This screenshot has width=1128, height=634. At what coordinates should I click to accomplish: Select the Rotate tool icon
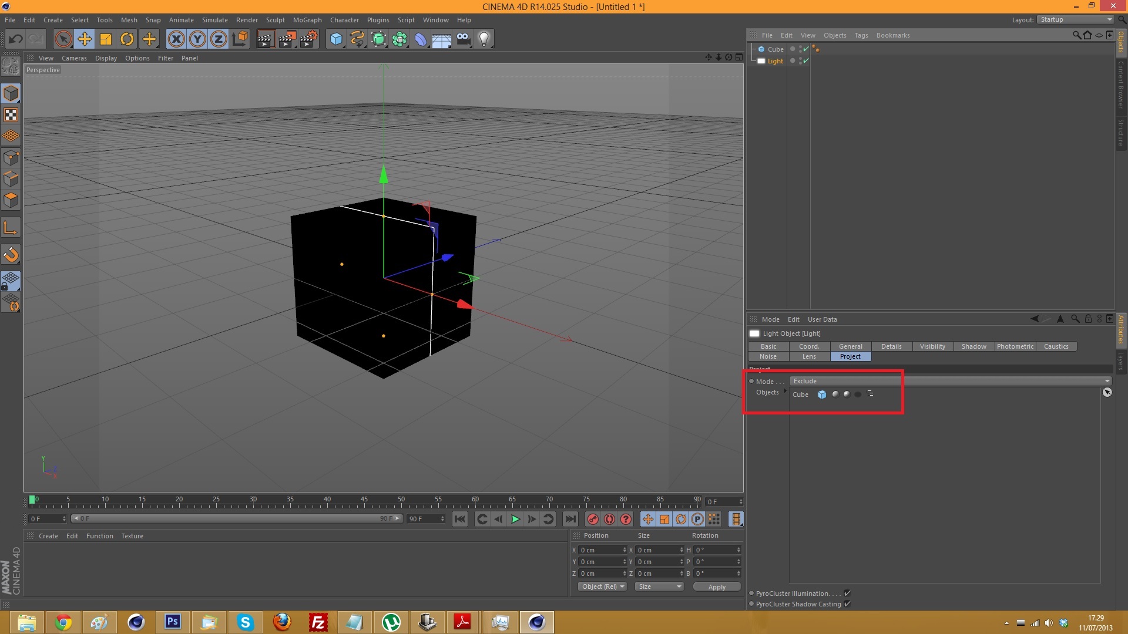pos(127,39)
